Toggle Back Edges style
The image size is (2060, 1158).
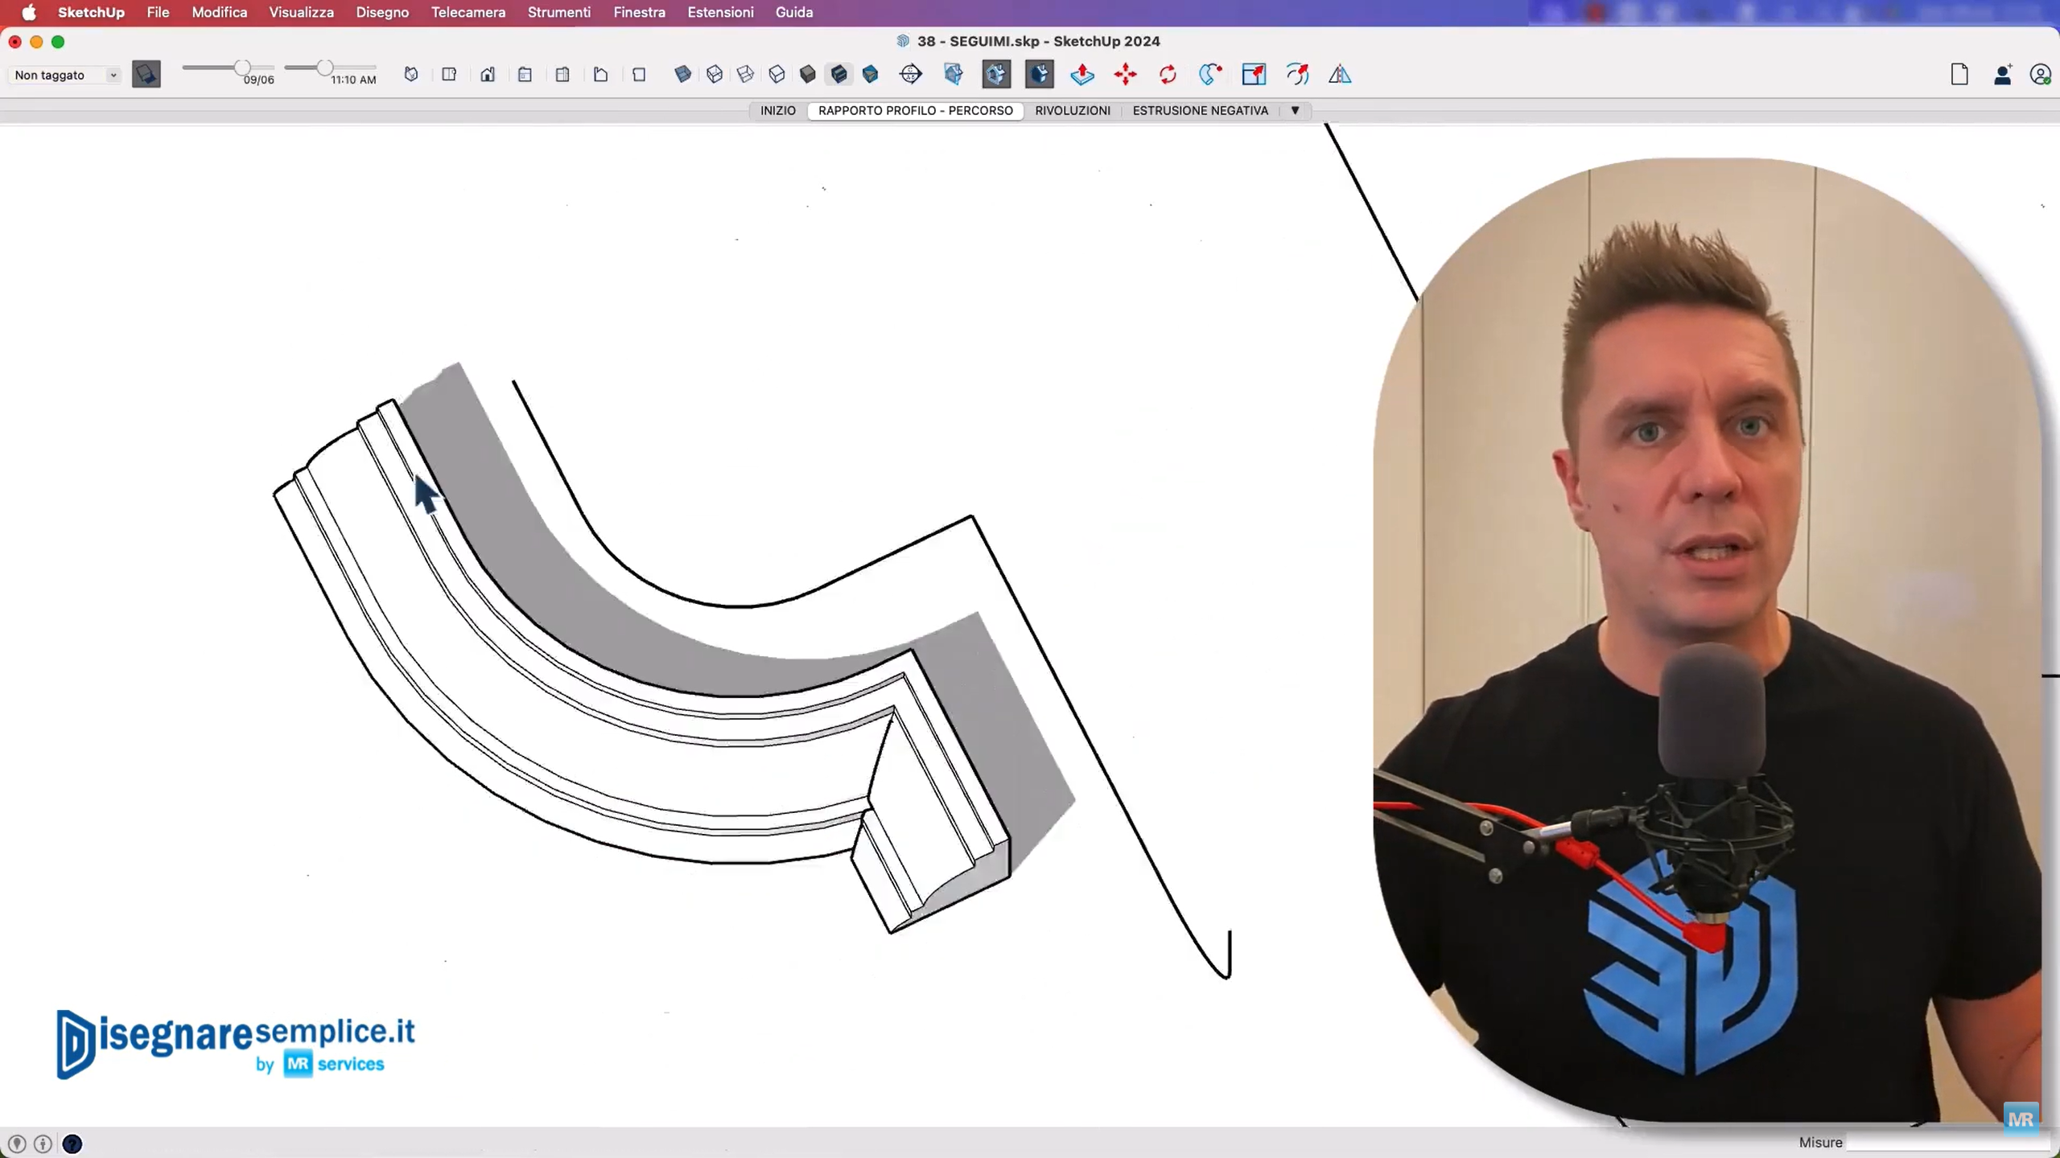tap(715, 75)
